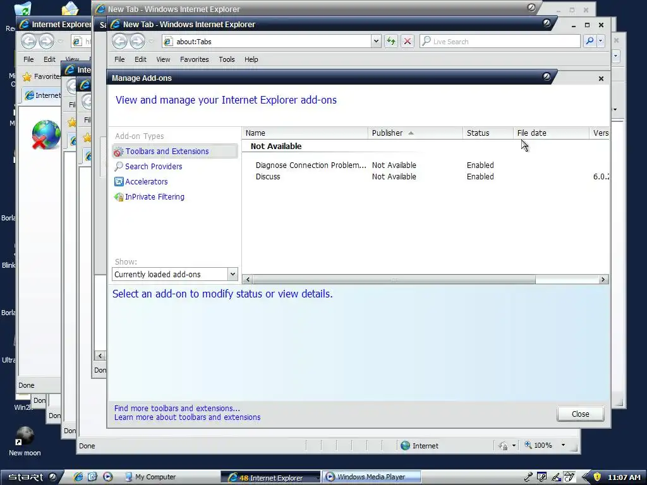The image size is (647, 485).
Task: Expand the Currently loaded add-ons dropdown
Action: point(233,274)
